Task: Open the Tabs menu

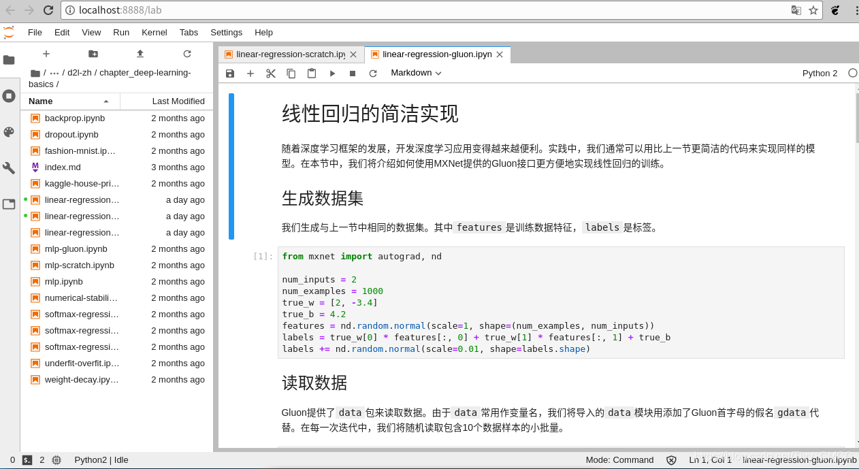Action: pyautogui.click(x=189, y=32)
